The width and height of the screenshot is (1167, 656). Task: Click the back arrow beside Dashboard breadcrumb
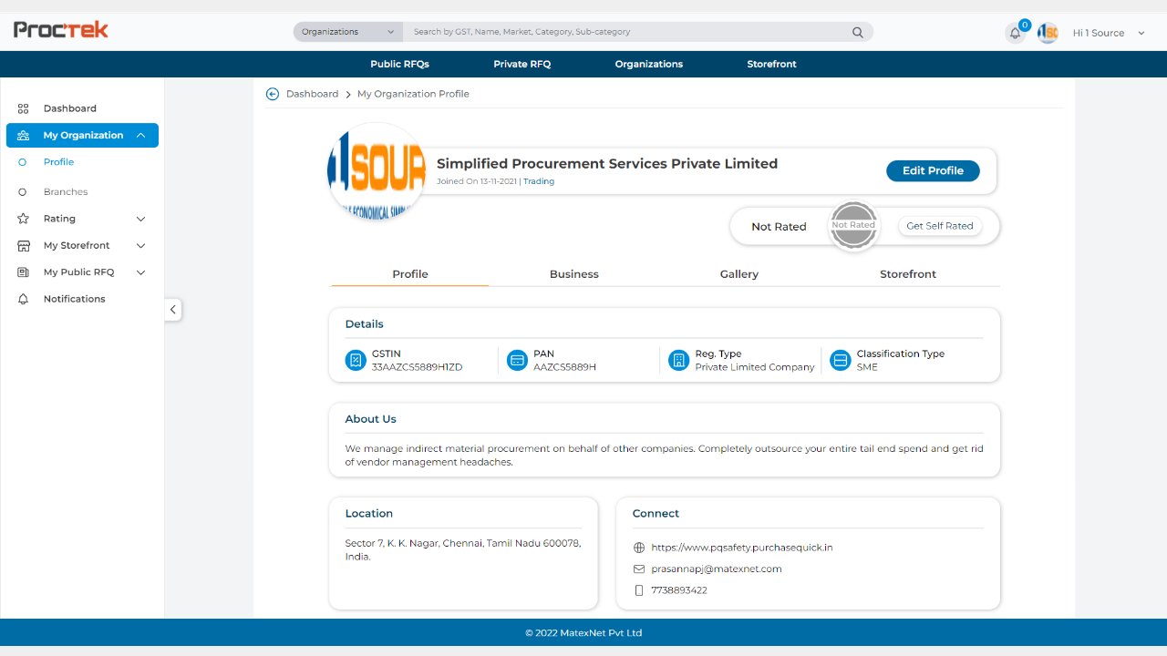(x=273, y=94)
